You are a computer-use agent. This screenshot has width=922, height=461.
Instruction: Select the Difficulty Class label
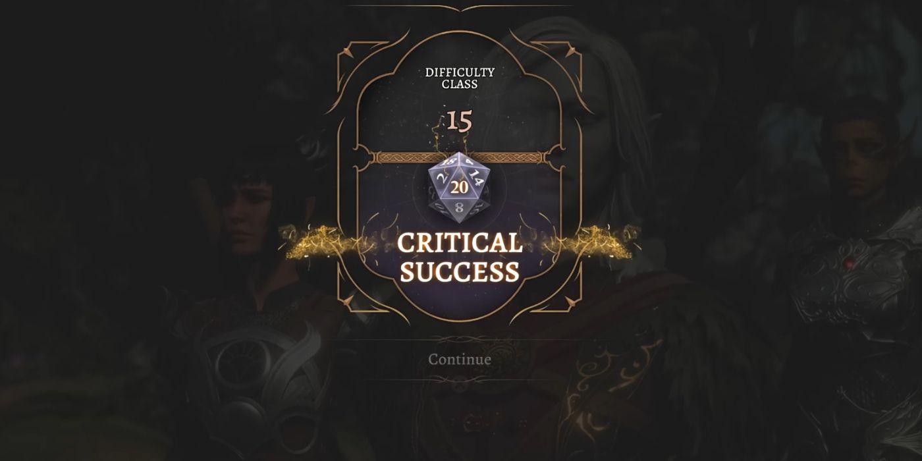[460, 78]
